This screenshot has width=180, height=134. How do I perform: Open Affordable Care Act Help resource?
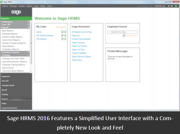pyautogui.click(x=82, y=32)
